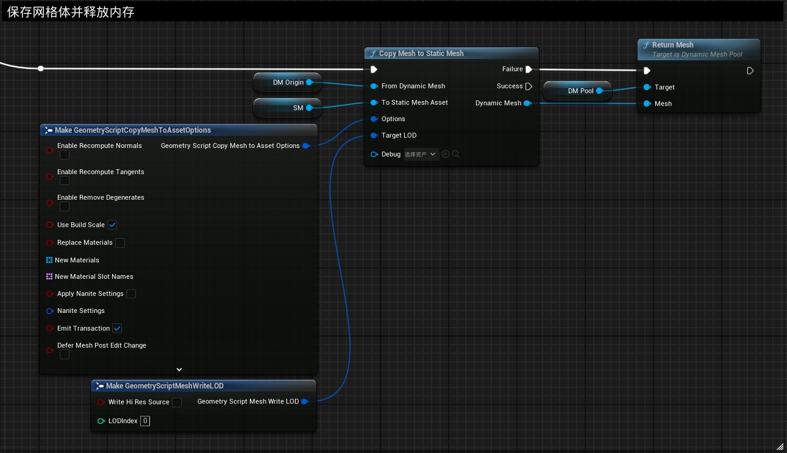Click the New Material Slot Names pin icon
Viewport: 787px width, 453px height.
pos(49,276)
